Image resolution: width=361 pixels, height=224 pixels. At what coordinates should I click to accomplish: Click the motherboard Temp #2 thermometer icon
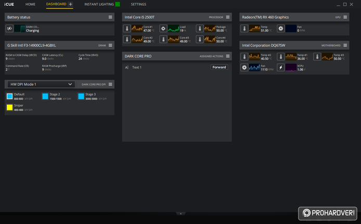point(244,57)
